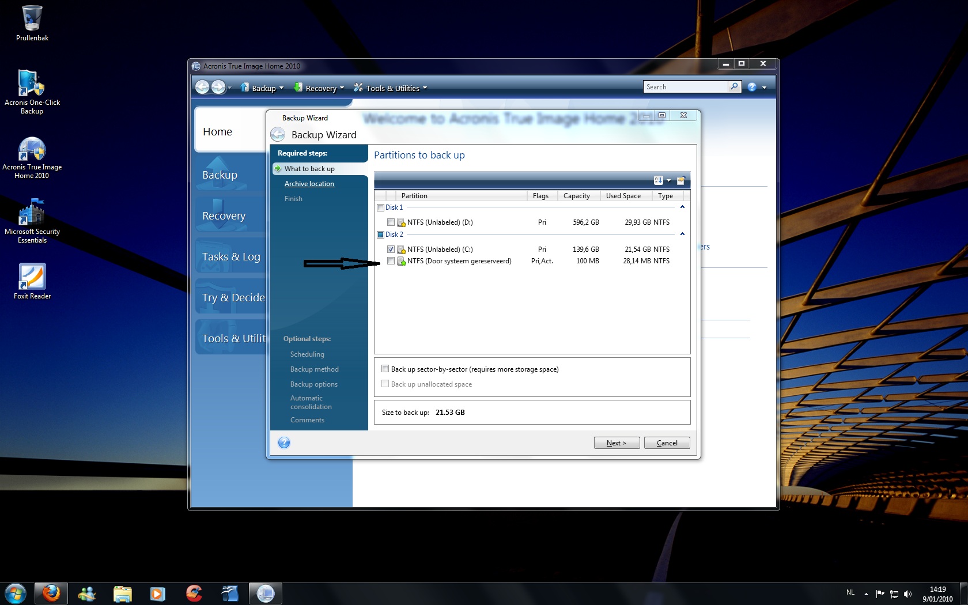968x605 pixels.
Task: Collapse the Disk 1 group
Action: pyautogui.click(x=682, y=207)
